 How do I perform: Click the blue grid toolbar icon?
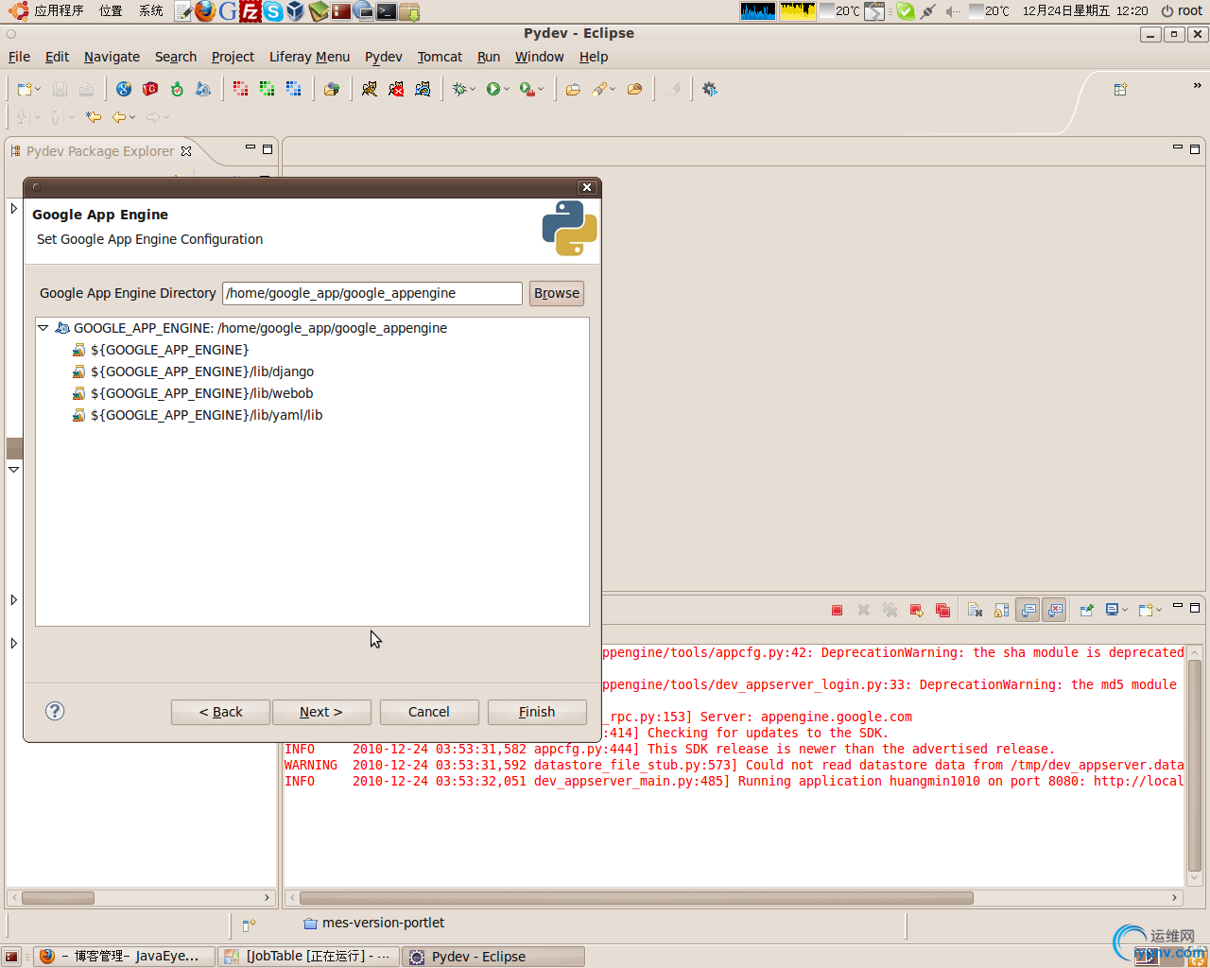(294, 89)
